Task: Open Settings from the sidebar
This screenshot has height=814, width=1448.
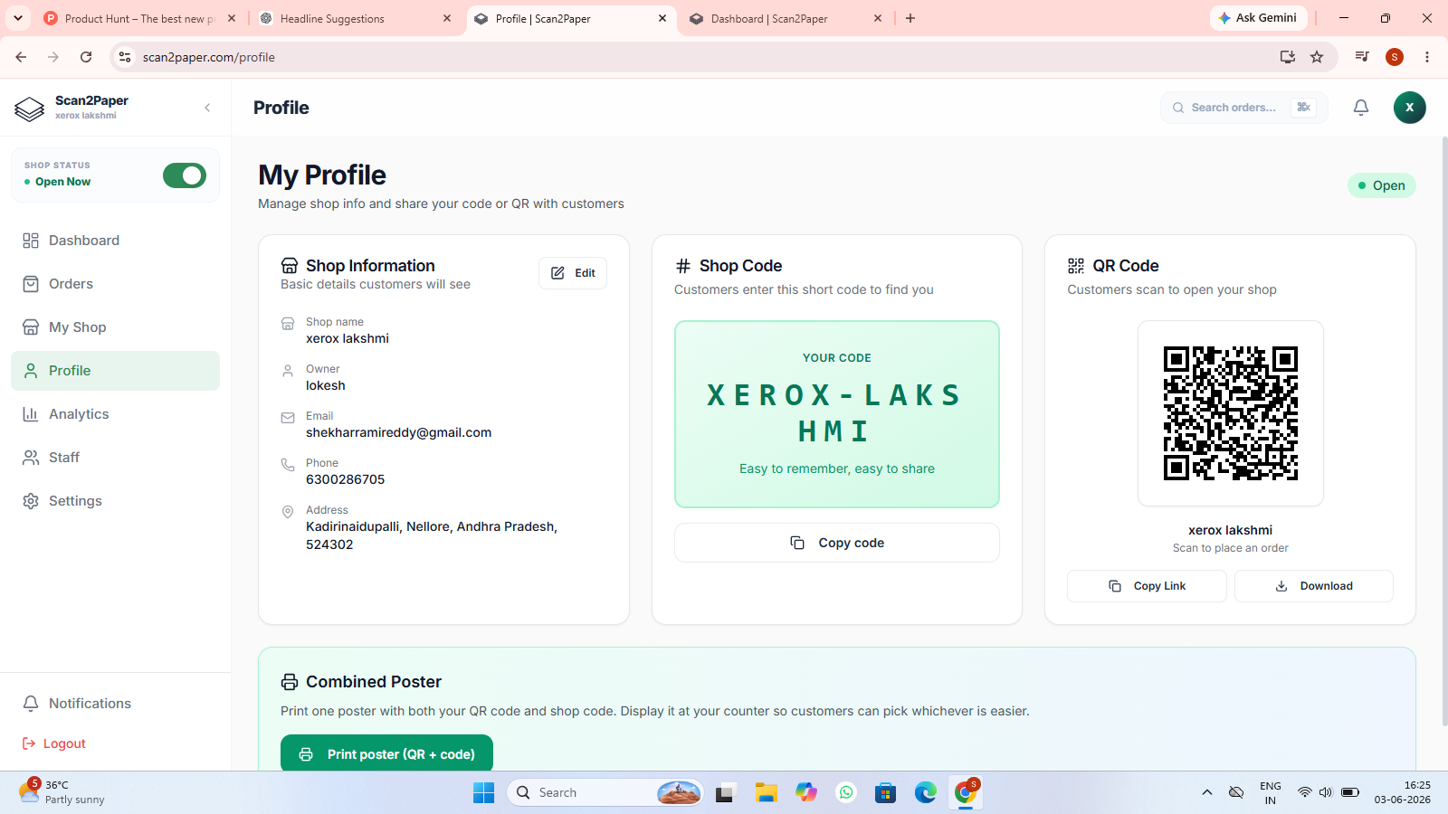Action: click(x=115, y=501)
